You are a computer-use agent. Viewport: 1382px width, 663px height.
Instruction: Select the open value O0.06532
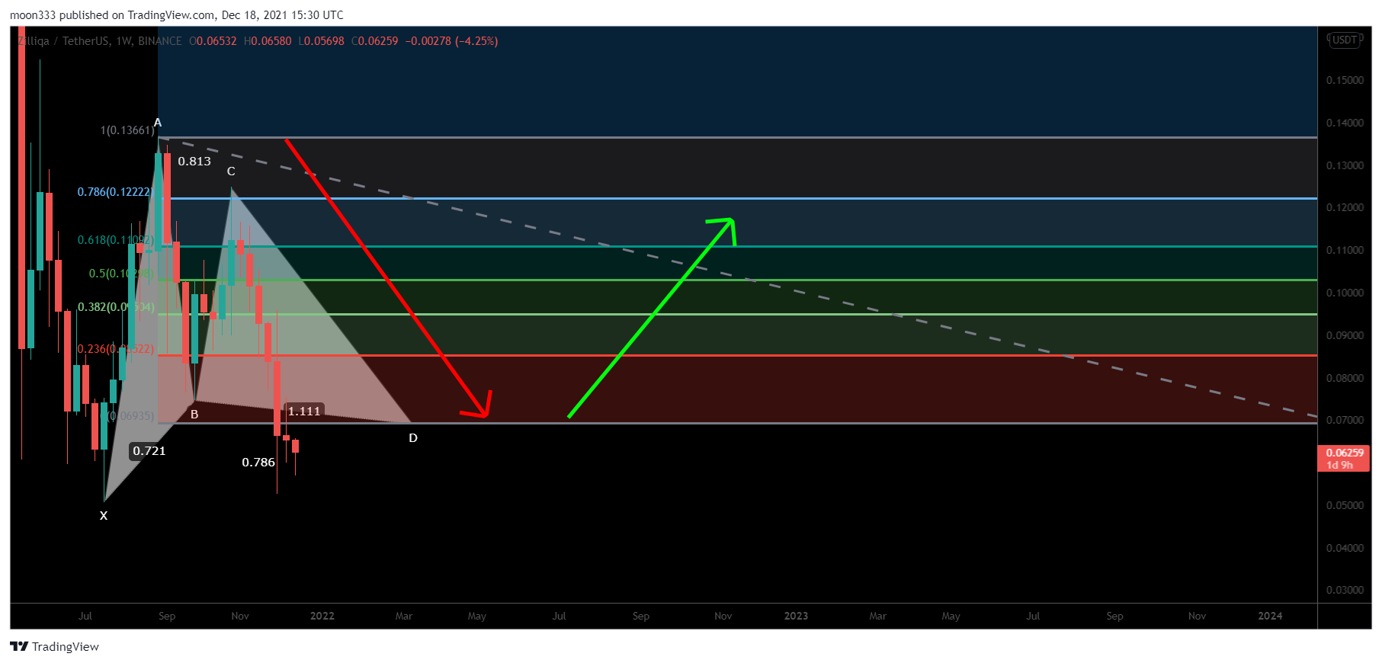click(213, 41)
